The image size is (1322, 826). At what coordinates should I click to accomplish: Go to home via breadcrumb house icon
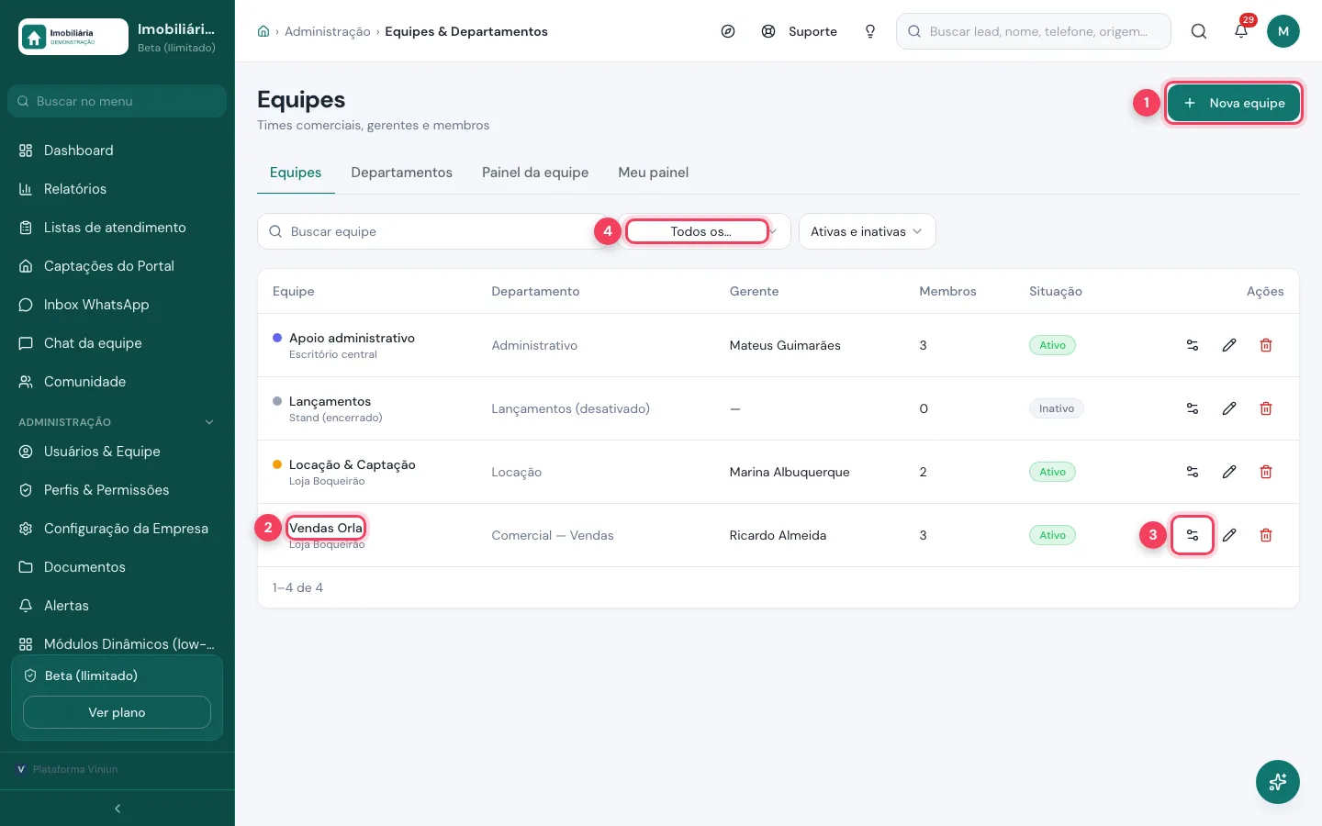pyautogui.click(x=263, y=31)
